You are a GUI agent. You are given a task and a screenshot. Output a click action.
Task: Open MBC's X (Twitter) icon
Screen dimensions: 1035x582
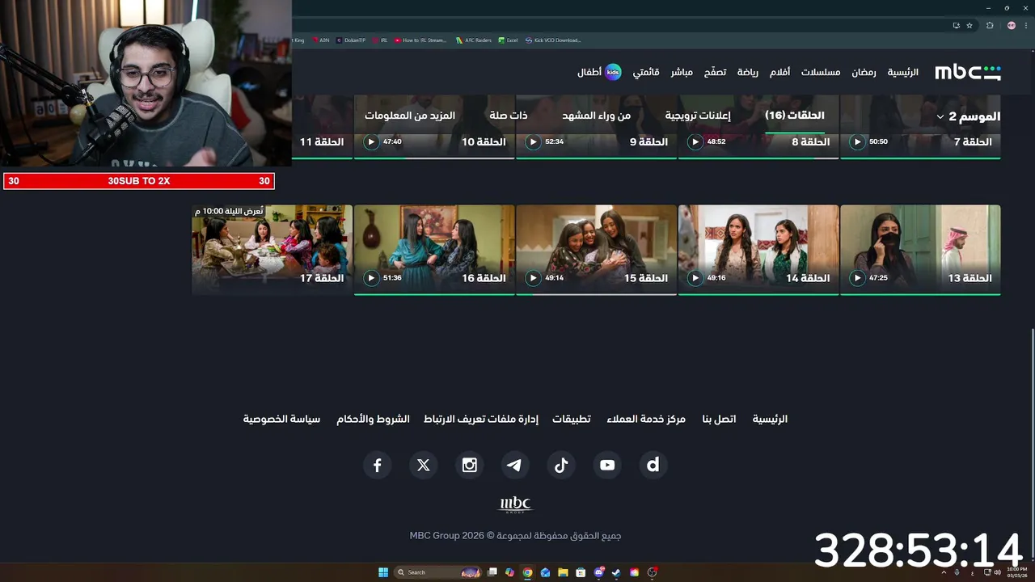click(423, 465)
